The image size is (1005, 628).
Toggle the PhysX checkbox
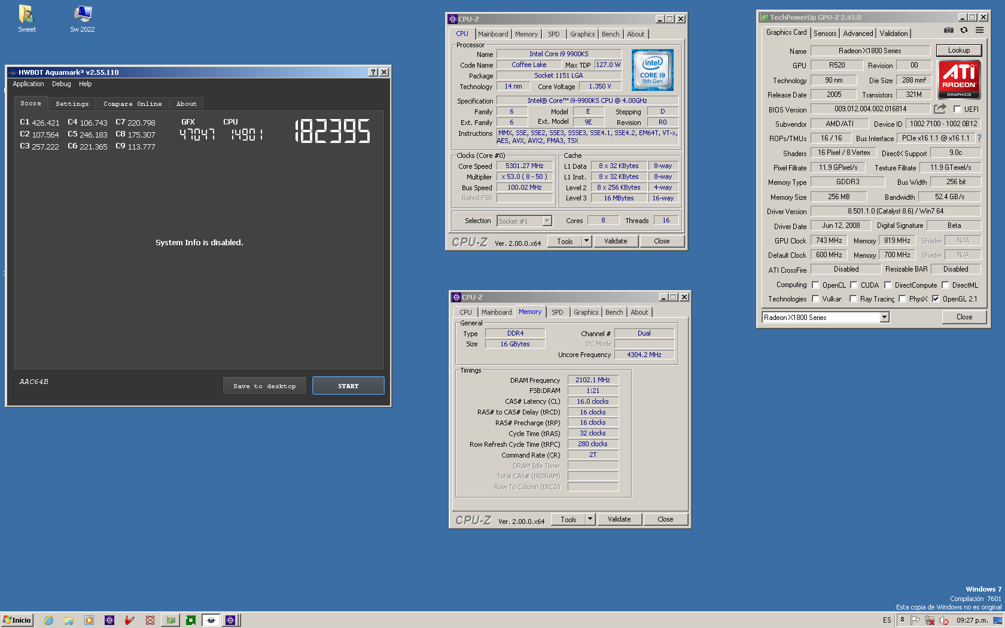[x=902, y=298]
